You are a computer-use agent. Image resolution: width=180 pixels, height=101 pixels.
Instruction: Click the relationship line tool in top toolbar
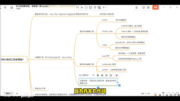coord(77,8)
